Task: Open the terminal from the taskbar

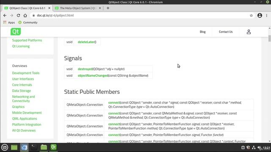Action: (x=34, y=147)
